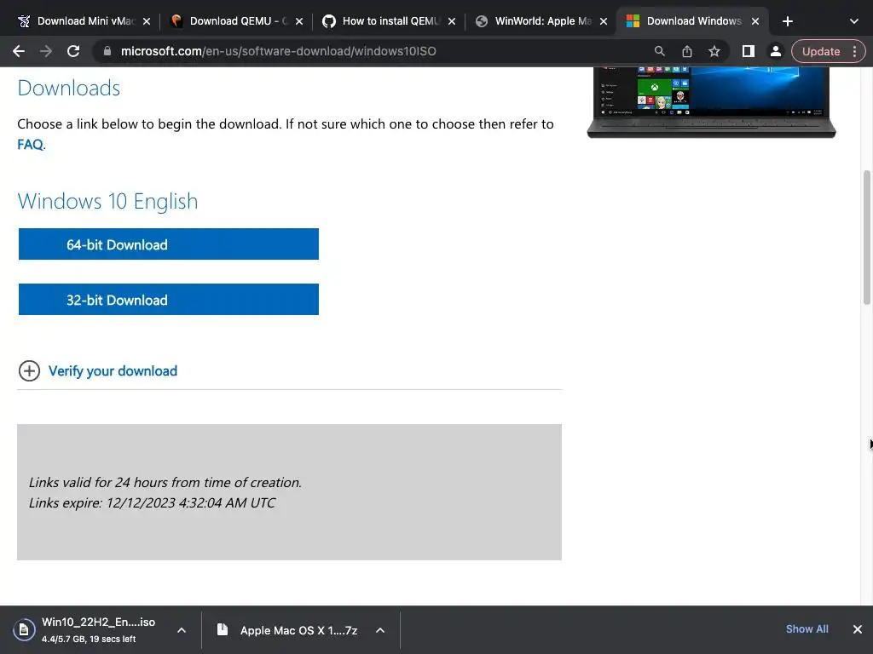Start the 32-bit Download
This screenshot has height=654, width=873.
coord(169,299)
